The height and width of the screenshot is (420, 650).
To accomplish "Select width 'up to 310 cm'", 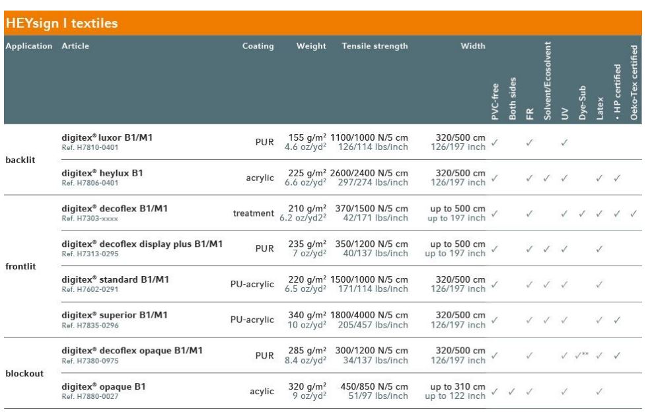I will click(x=458, y=386).
